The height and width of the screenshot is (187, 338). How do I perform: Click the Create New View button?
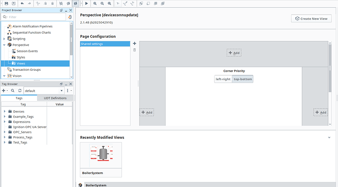(311, 19)
